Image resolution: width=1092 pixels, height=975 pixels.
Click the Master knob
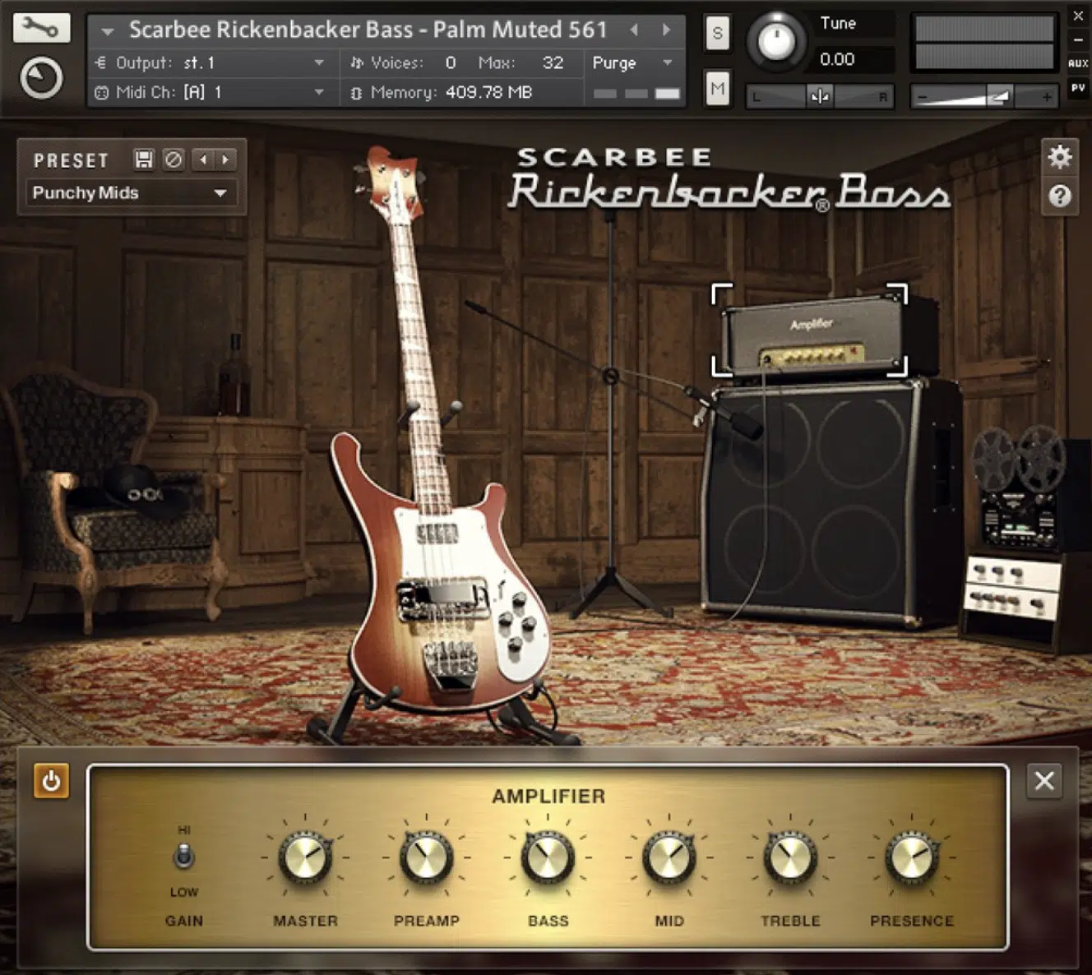(305, 857)
